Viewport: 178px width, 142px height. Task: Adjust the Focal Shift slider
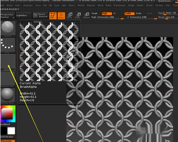(168, 13)
